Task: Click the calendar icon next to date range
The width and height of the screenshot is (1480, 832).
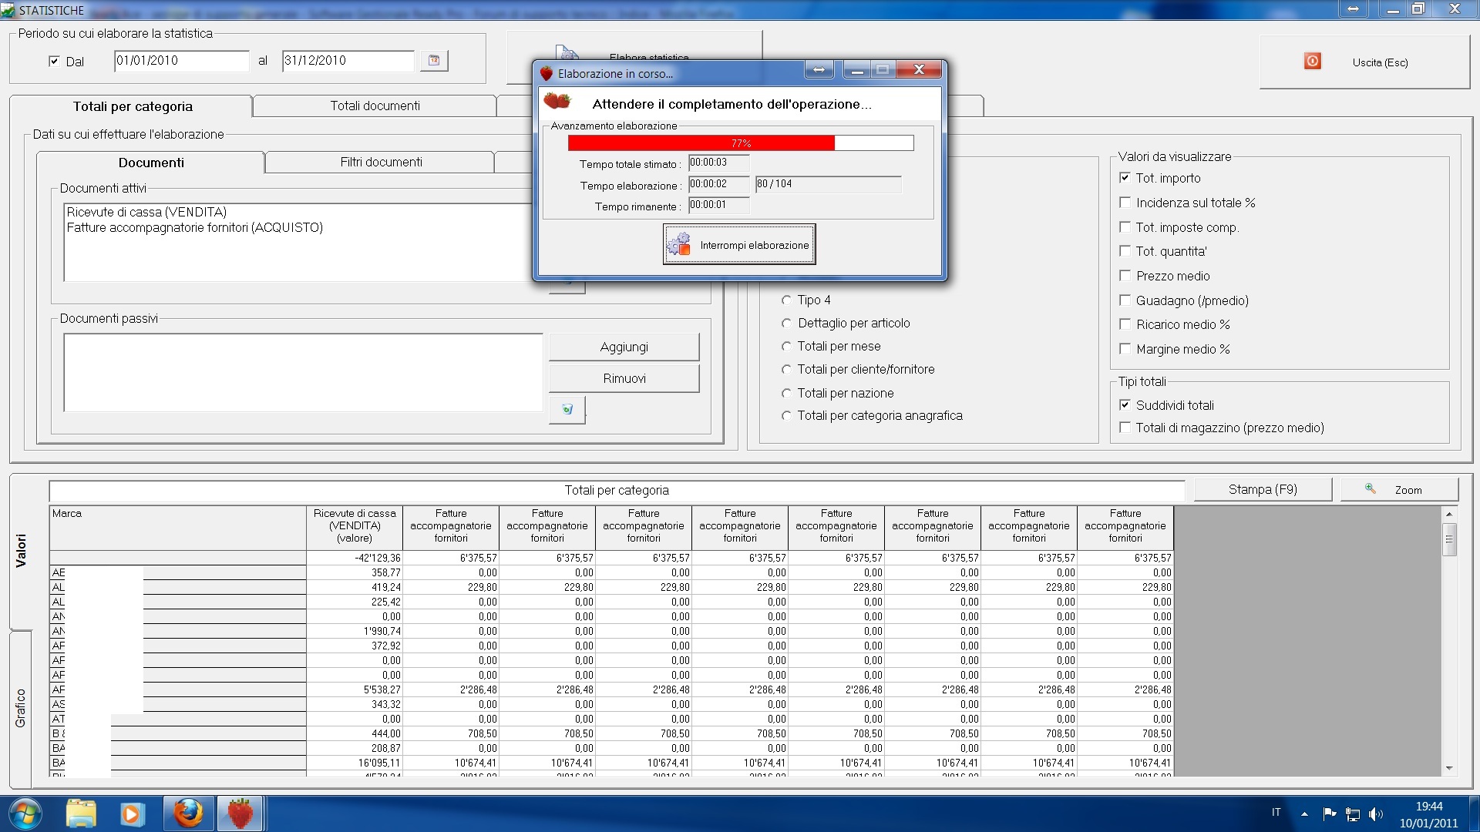Action: pos(434,60)
